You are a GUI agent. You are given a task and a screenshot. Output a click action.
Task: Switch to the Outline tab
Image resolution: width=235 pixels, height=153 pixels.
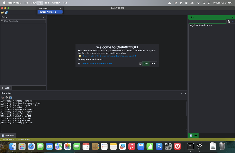(6, 88)
